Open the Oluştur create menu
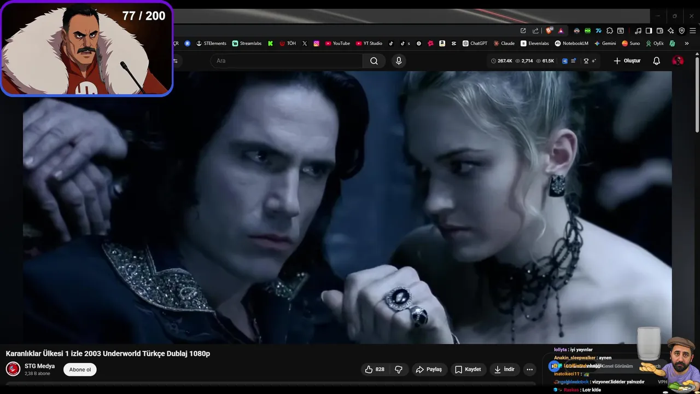Image resolution: width=700 pixels, height=394 pixels. pos(627,61)
